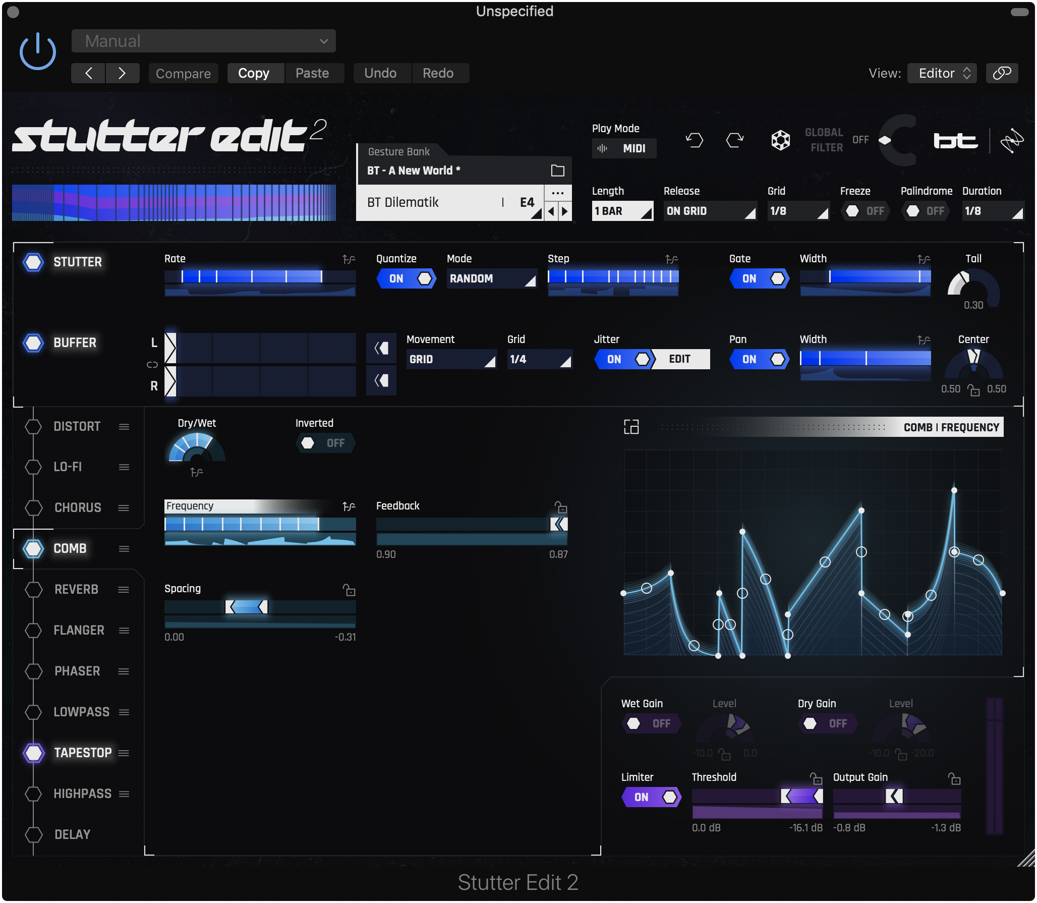This screenshot has height=903, width=1037.
Task: Turn on the Freeze toggle
Action: [865, 211]
